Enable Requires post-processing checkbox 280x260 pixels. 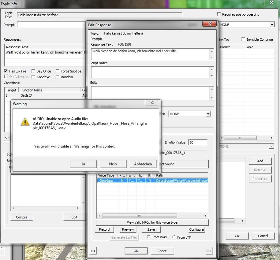(x=219, y=14)
